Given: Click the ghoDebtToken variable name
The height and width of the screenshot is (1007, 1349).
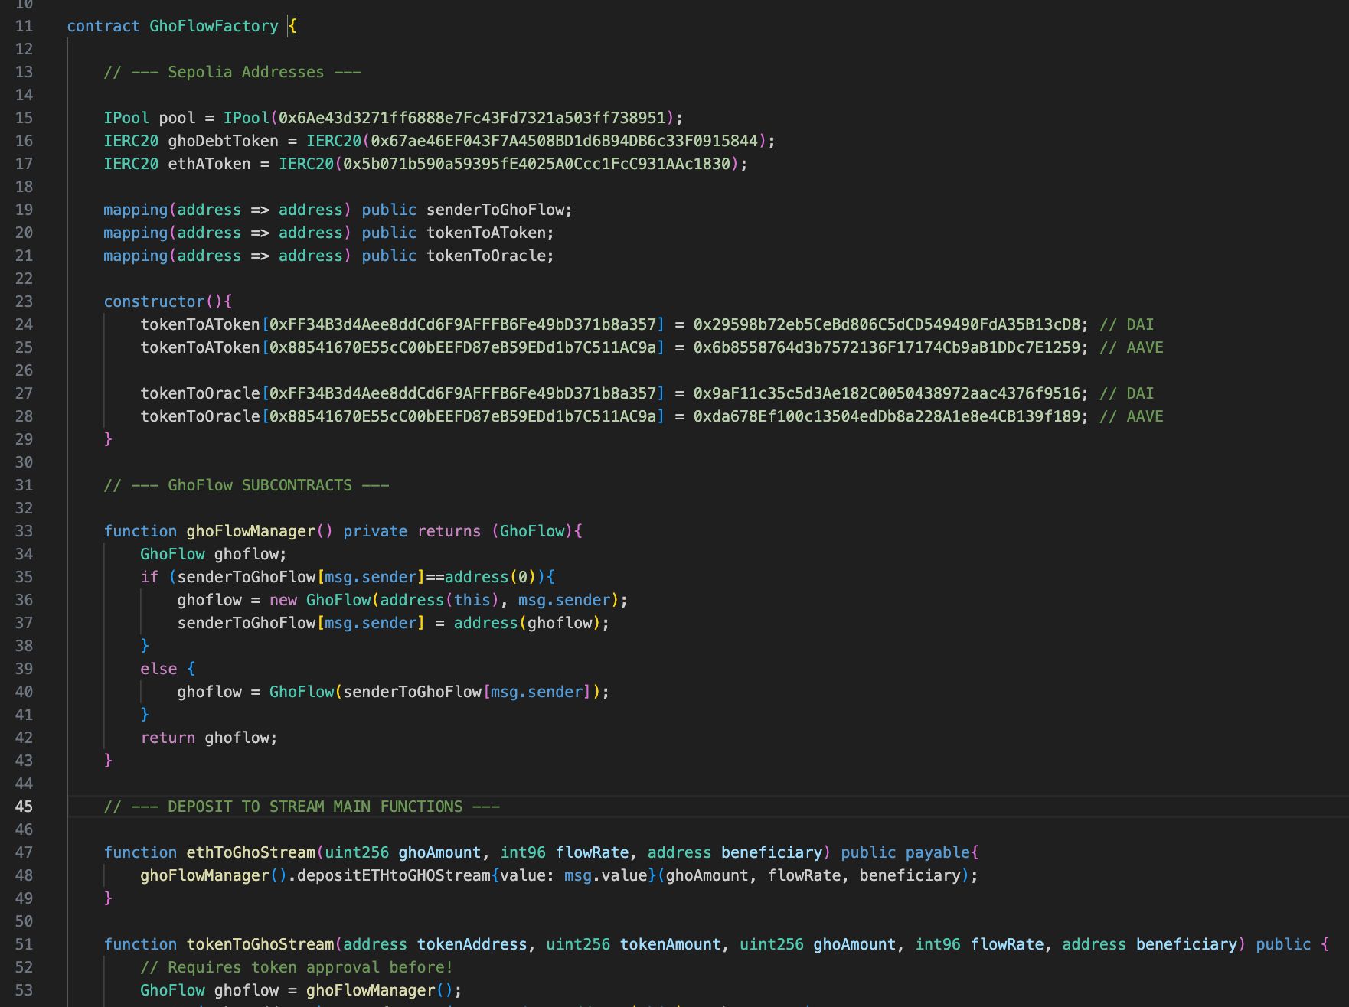Looking at the screenshot, I should coord(224,141).
